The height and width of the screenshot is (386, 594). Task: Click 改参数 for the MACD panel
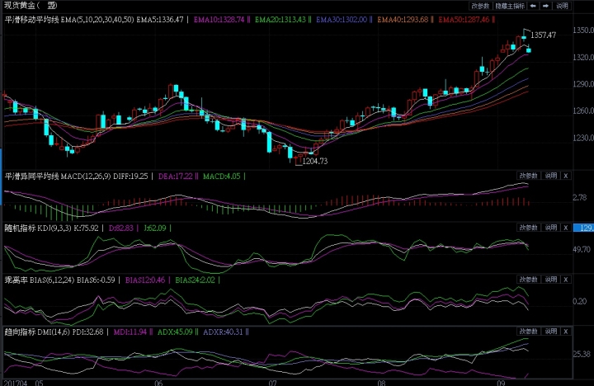click(528, 176)
